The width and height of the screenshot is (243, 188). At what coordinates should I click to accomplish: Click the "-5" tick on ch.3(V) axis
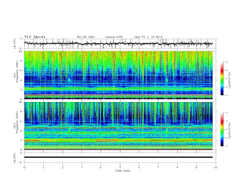[x=21, y=163]
